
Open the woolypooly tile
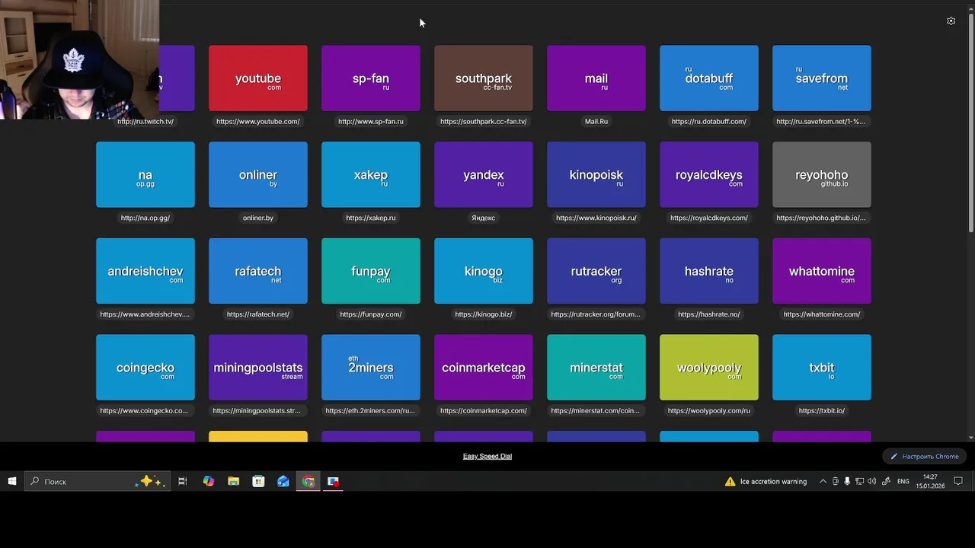coord(709,368)
